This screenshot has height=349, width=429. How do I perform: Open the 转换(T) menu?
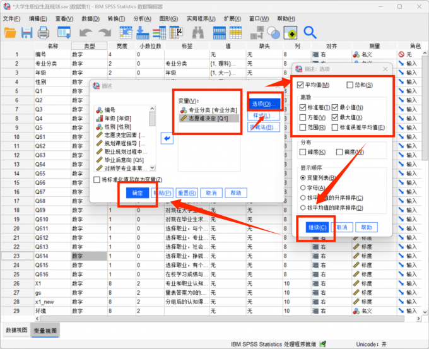point(116,18)
